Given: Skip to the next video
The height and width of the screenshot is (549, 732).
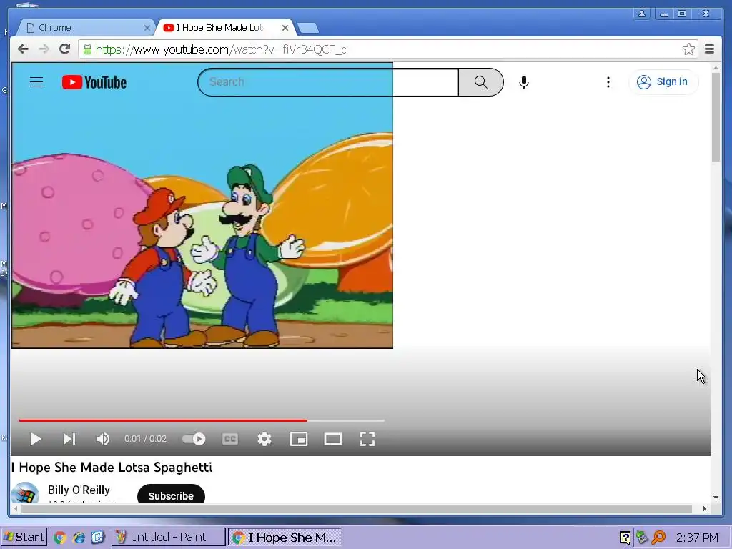Looking at the screenshot, I should pos(69,439).
